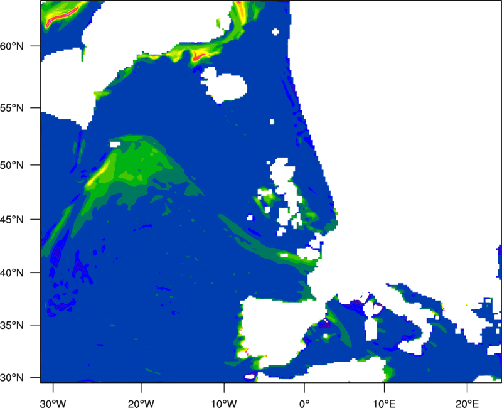
Task: Click the 30°N latitude label
Action: pos(12,378)
